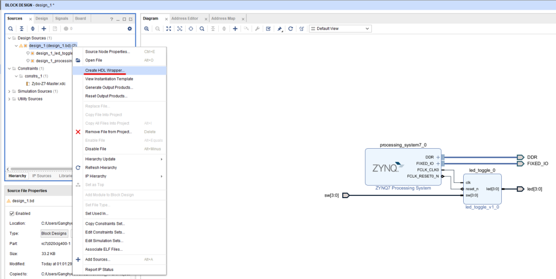Open IP Hierarchy submenu arrow

click(162, 176)
